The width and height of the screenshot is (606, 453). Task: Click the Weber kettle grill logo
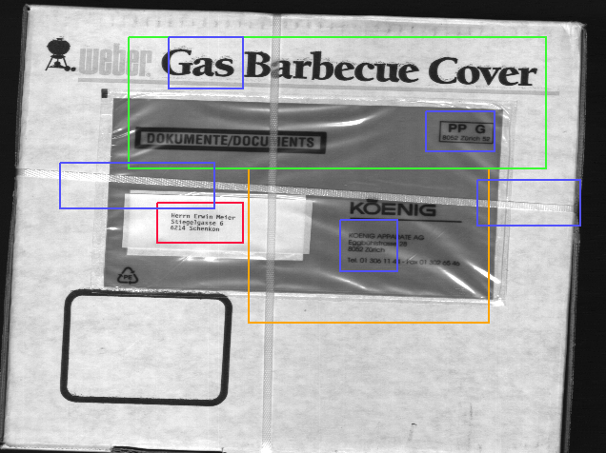pyautogui.click(x=59, y=54)
